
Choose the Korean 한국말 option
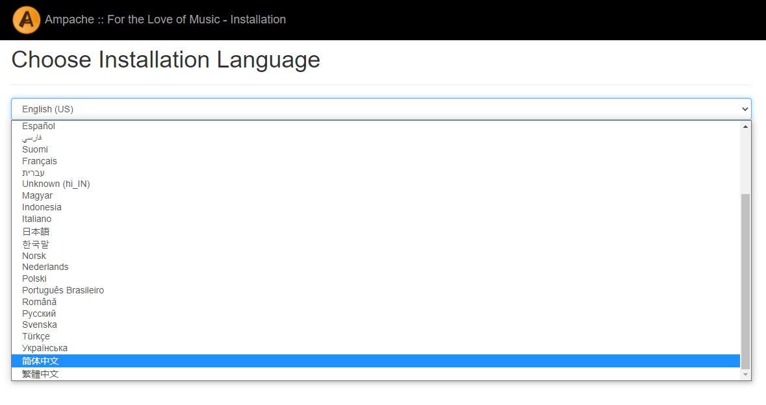point(376,244)
